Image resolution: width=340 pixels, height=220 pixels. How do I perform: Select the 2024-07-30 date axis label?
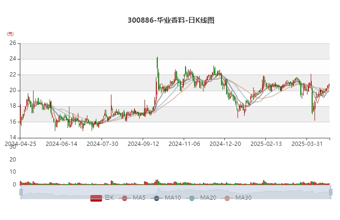(x=102, y=144)
